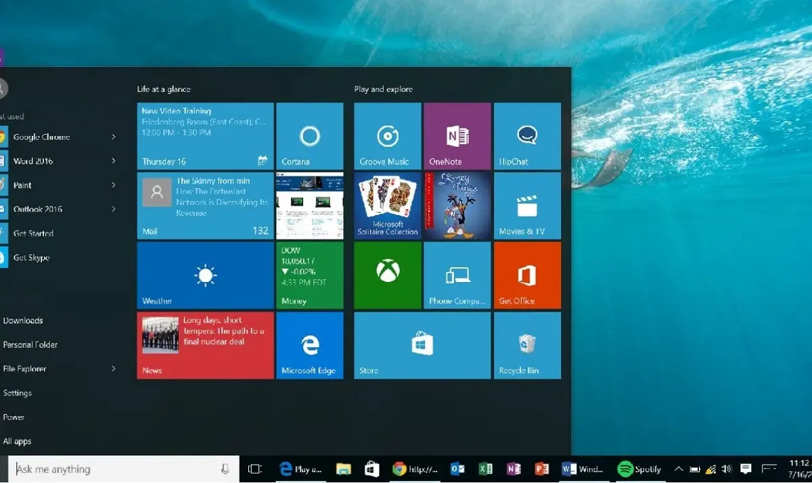Viewport: 812px width, 483px height.
Task: Expand the Paint jump list arrow
Action: (114, 185)
